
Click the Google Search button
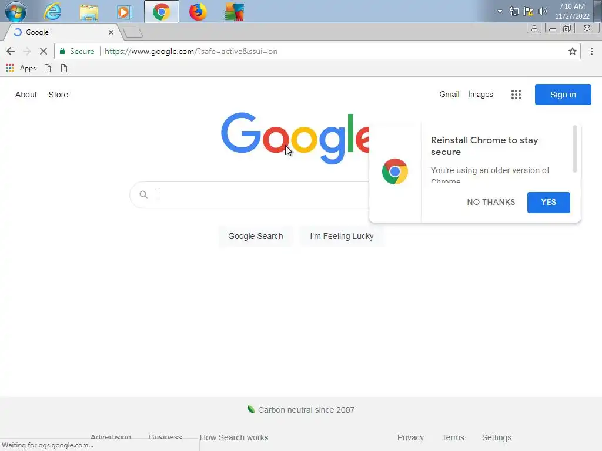(x=255, y=236)
